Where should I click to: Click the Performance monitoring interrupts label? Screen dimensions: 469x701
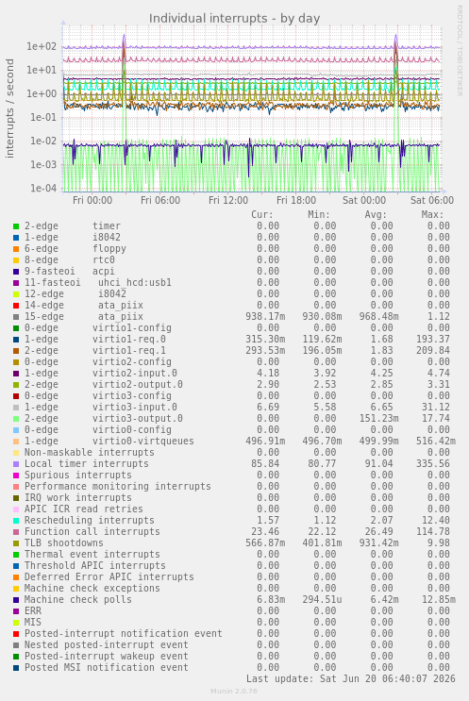(x=118, y=487)
